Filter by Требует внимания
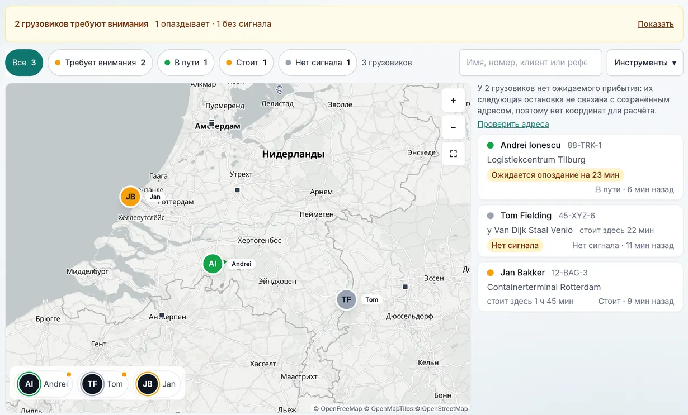Screen dimensions: 688x415 tap(100, 63)
